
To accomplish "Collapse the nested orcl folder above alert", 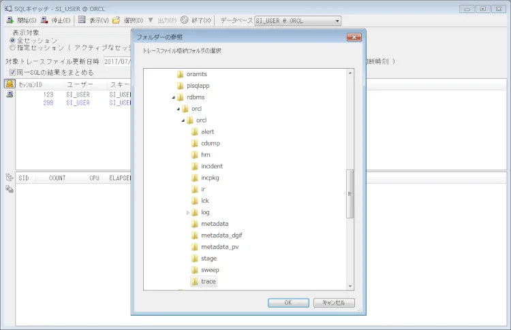I will [183, 120].
